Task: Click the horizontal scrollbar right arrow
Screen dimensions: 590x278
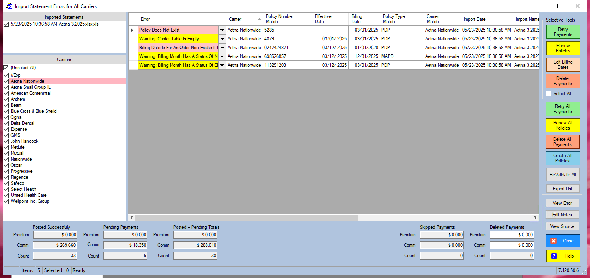Action: click(x=536, y=218)
